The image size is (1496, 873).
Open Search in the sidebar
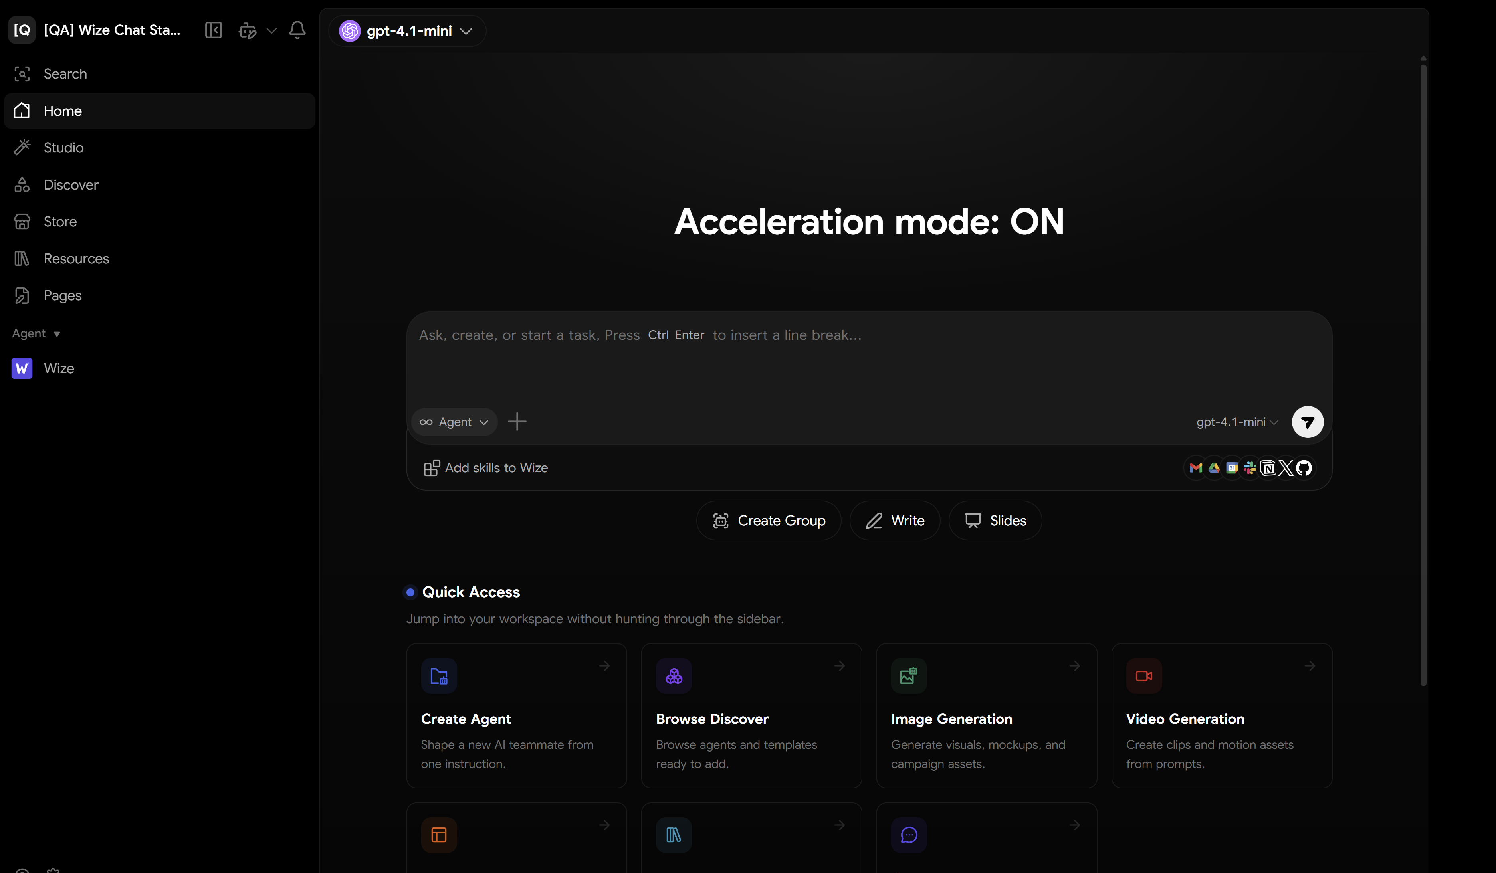coord(159,73)
